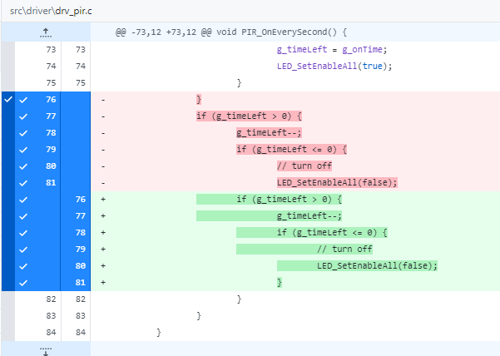The width and height of the screenshot is (500, 356).
Task: Click red code 'LED_SetEnableAll(false);'
Action: 337,182
